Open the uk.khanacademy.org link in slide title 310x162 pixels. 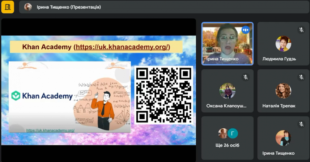tap(122, 47)
